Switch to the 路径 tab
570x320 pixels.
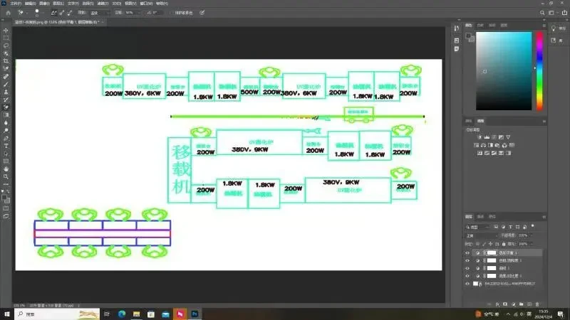[x=492, y=217]
